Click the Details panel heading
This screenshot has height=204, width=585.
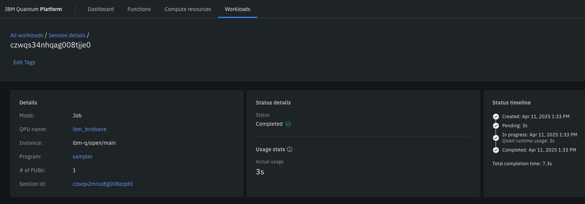point(28,103)
